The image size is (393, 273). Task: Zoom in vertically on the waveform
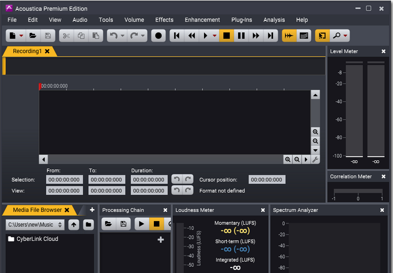(x=315, y=132)
